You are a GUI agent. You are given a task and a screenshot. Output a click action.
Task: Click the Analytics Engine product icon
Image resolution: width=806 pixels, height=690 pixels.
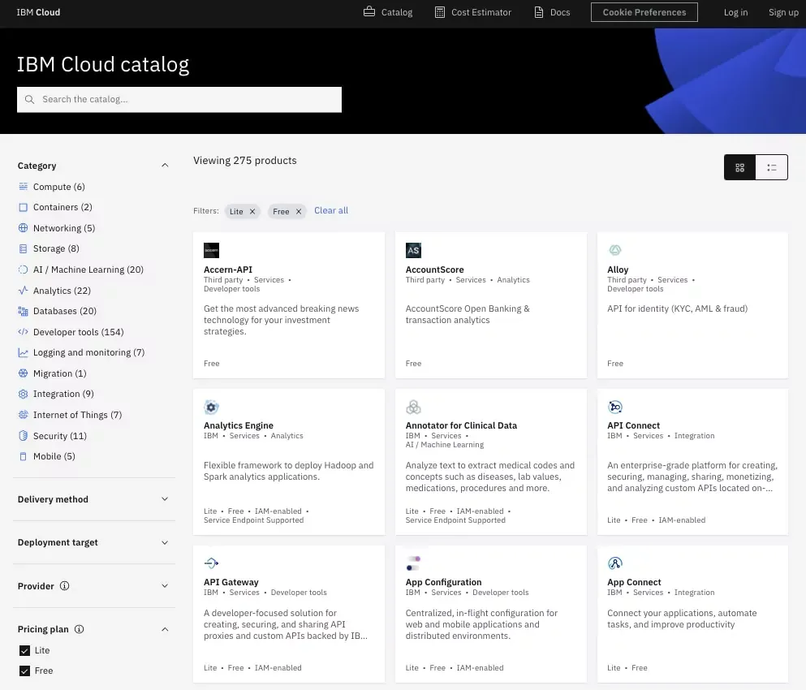pyautogui.click(x=211, y=408)
